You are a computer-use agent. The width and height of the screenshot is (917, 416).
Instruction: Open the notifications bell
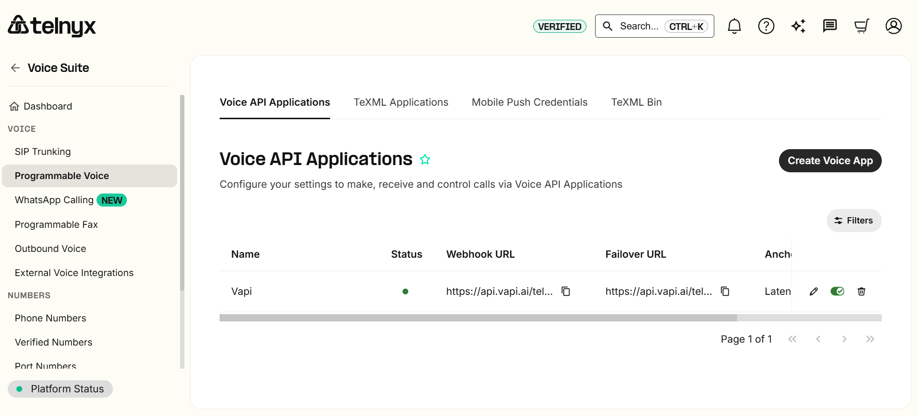(734, 26)
